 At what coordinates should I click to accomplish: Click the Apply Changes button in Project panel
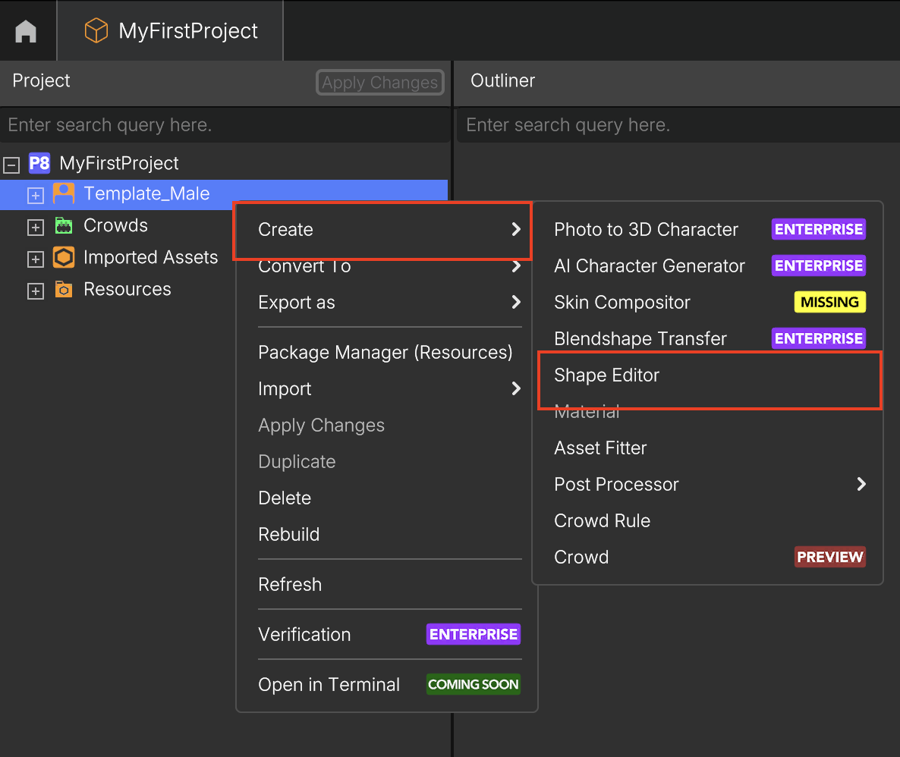(x=380, y=83)
